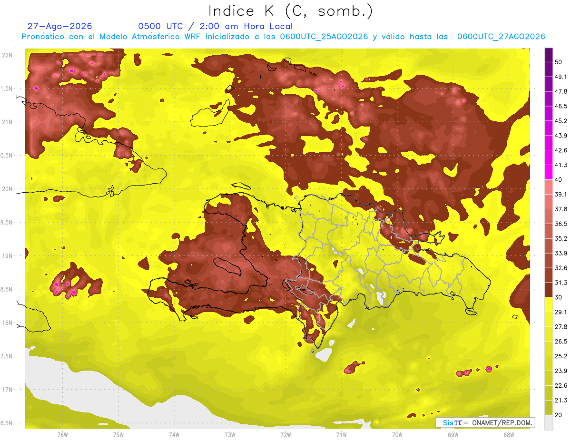Viewport: 571px width, 441px height.
Task: Click the '75W' longitude axis label
Action: [x=118, y=434]
